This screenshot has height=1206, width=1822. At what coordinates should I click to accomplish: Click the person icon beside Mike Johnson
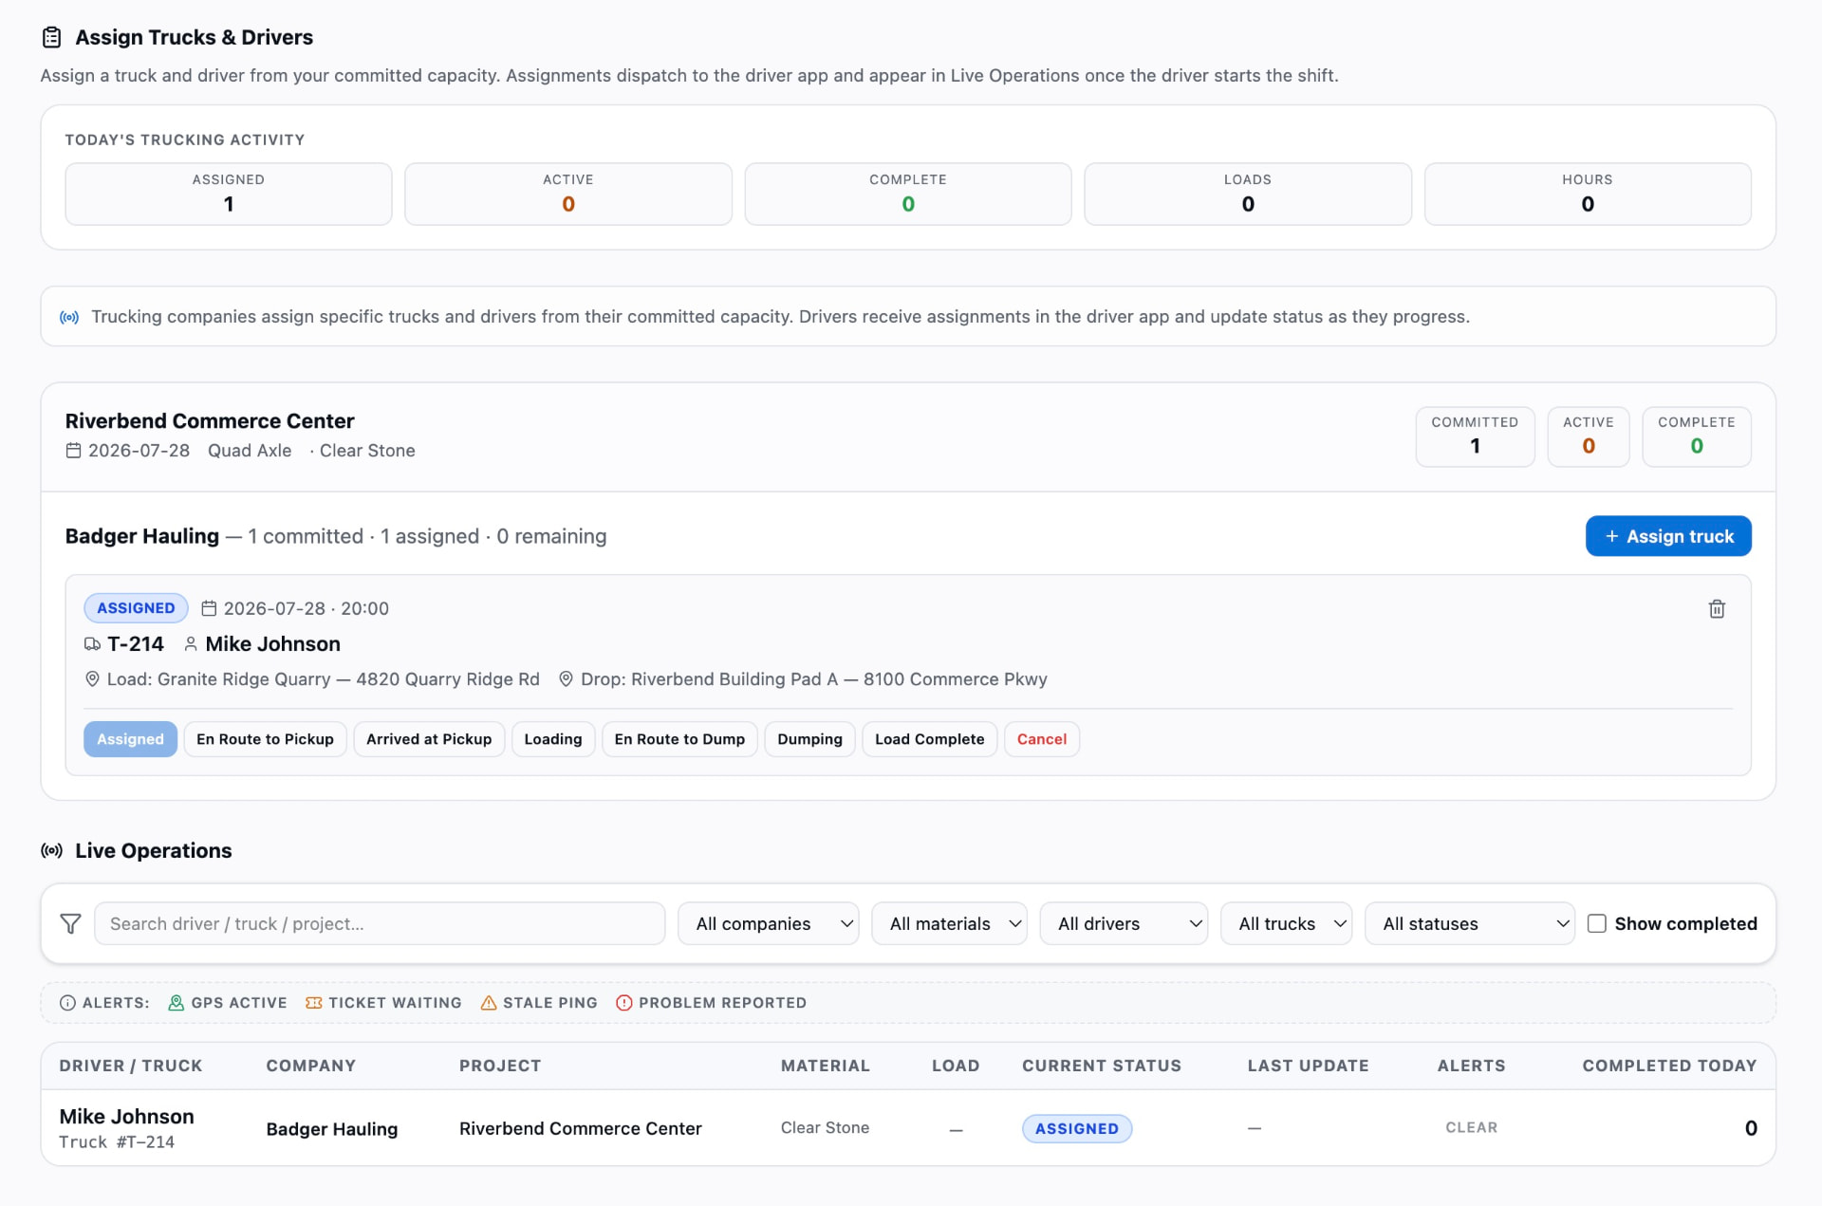coord(191,644)
